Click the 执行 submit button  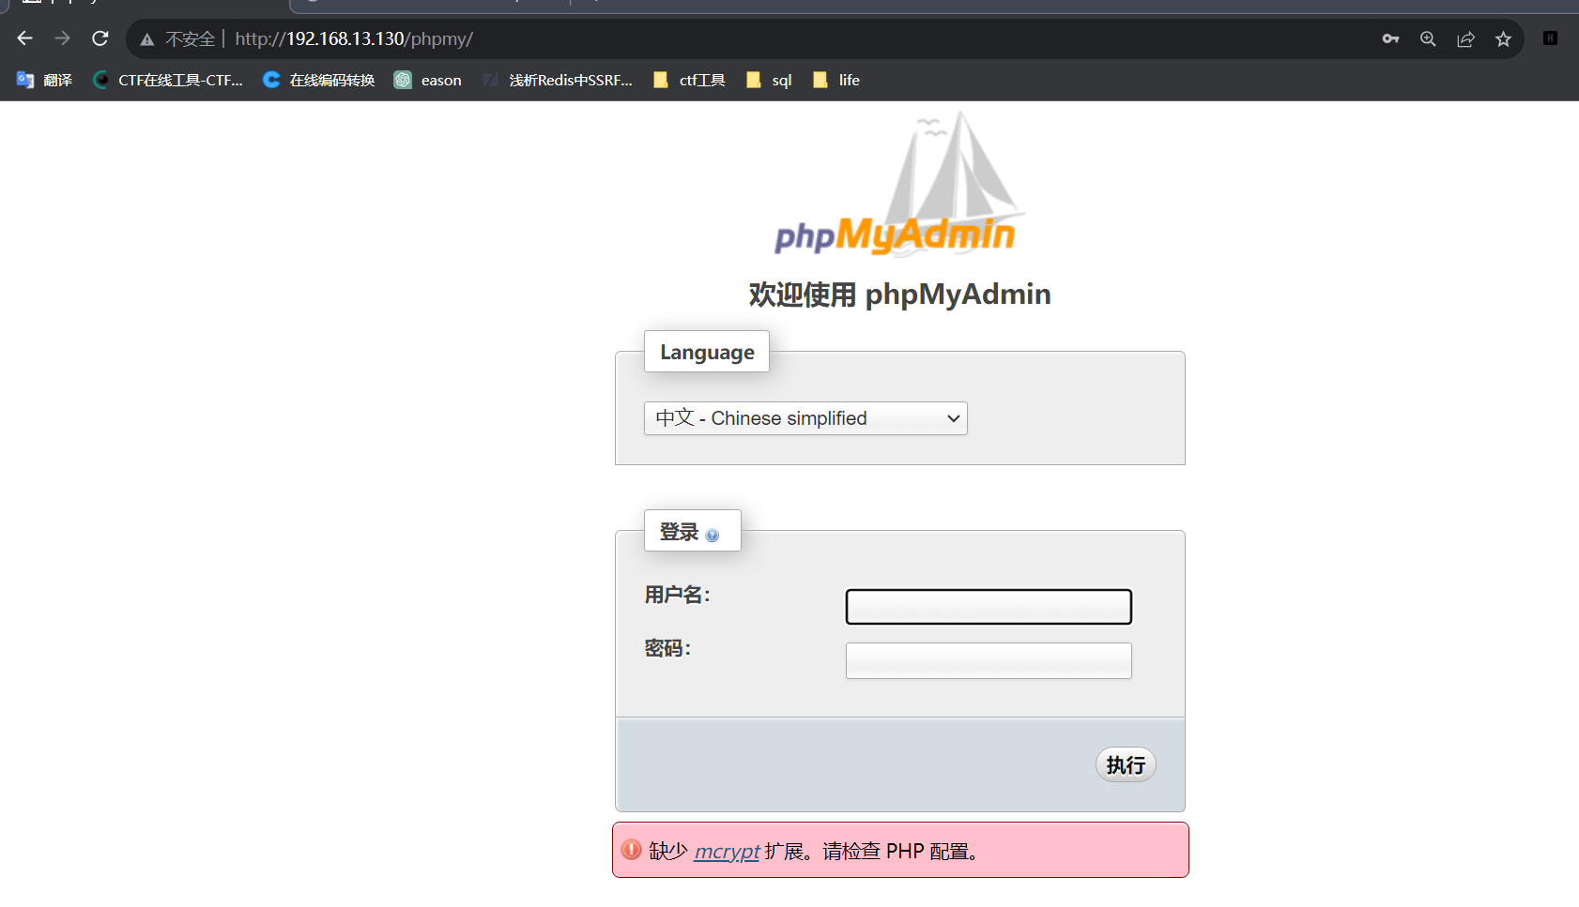(1126, 765)
